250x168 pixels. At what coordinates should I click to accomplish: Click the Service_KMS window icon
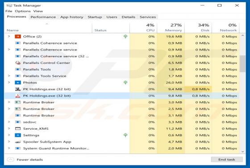click(18, 129)
